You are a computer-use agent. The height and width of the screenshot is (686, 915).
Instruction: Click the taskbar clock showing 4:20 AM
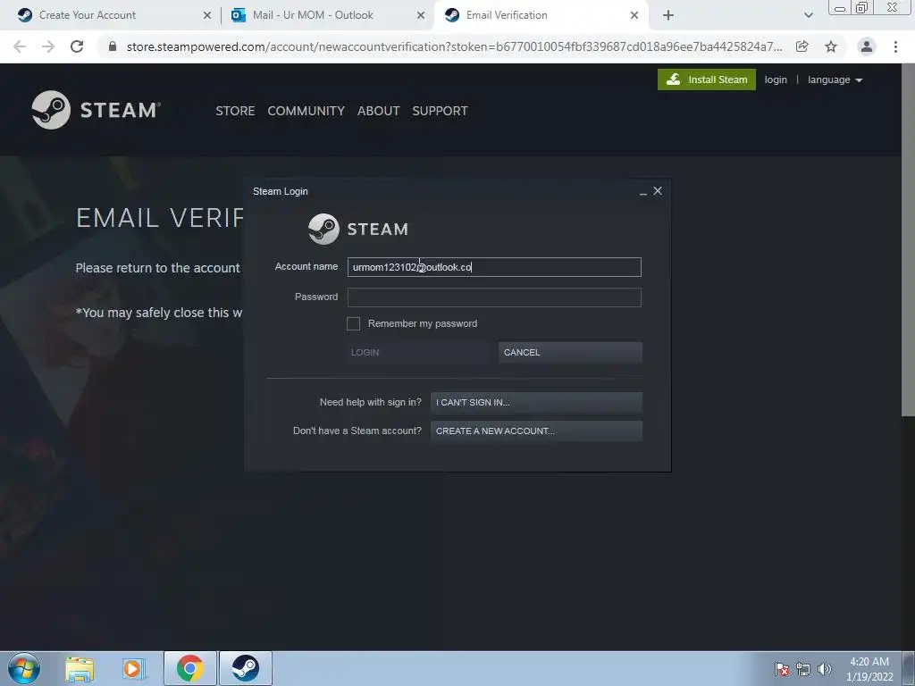click(869, 668)
